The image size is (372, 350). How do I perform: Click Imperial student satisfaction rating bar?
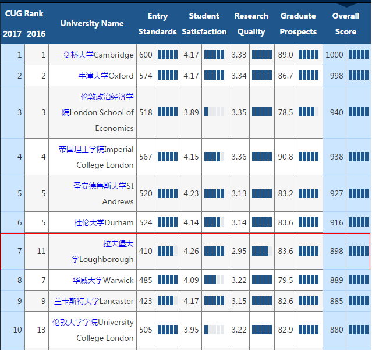214,157
